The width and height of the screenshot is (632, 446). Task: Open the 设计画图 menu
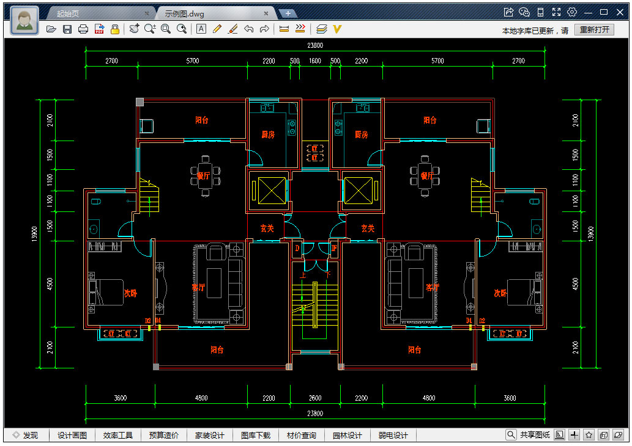pyautogui.click(x=72, y=435)
